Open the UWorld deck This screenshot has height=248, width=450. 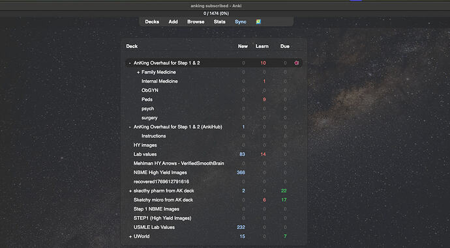tap(142, 236)
